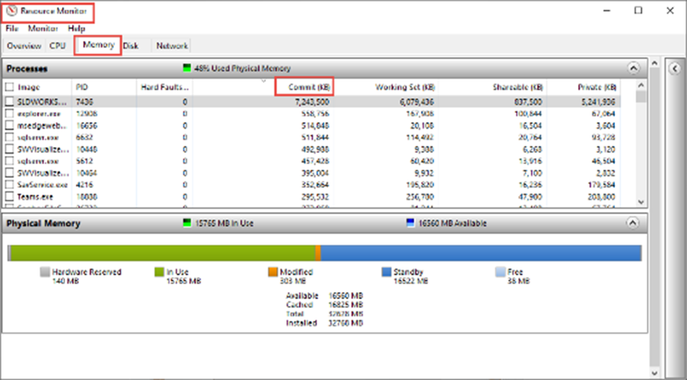Sort processes by Commit (KB) column
The image size is (687, 380).
304,87
